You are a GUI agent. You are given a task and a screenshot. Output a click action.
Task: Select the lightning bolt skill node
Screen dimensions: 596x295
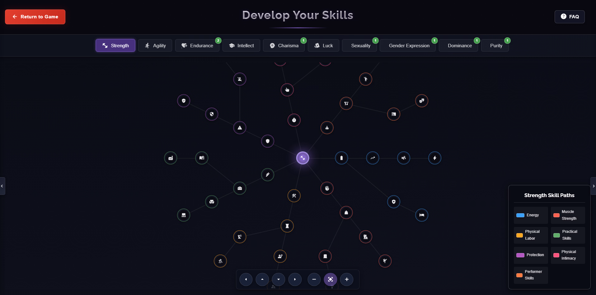(x=435, y=158)
